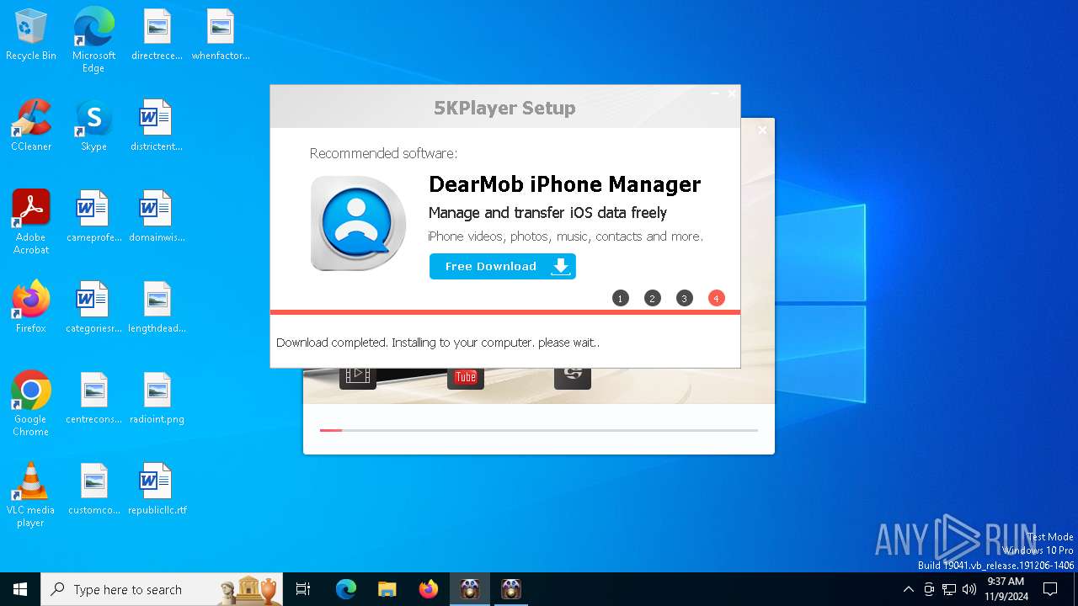The height and width of the screenshot is (606, 1078).
Task: Open the Windows Start menu
Action: pyautogui.click(x=20, y=589)
